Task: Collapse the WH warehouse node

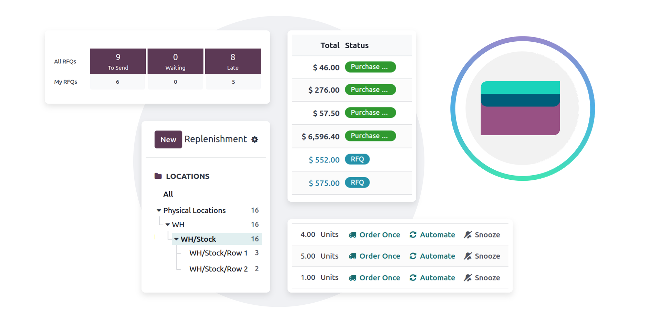Action: tap(168, 225)
